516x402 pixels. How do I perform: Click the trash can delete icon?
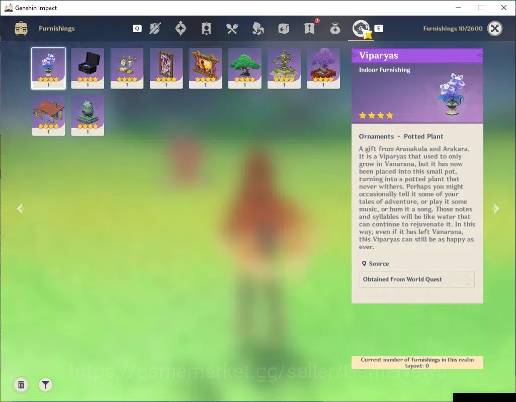tap(21, 384)
